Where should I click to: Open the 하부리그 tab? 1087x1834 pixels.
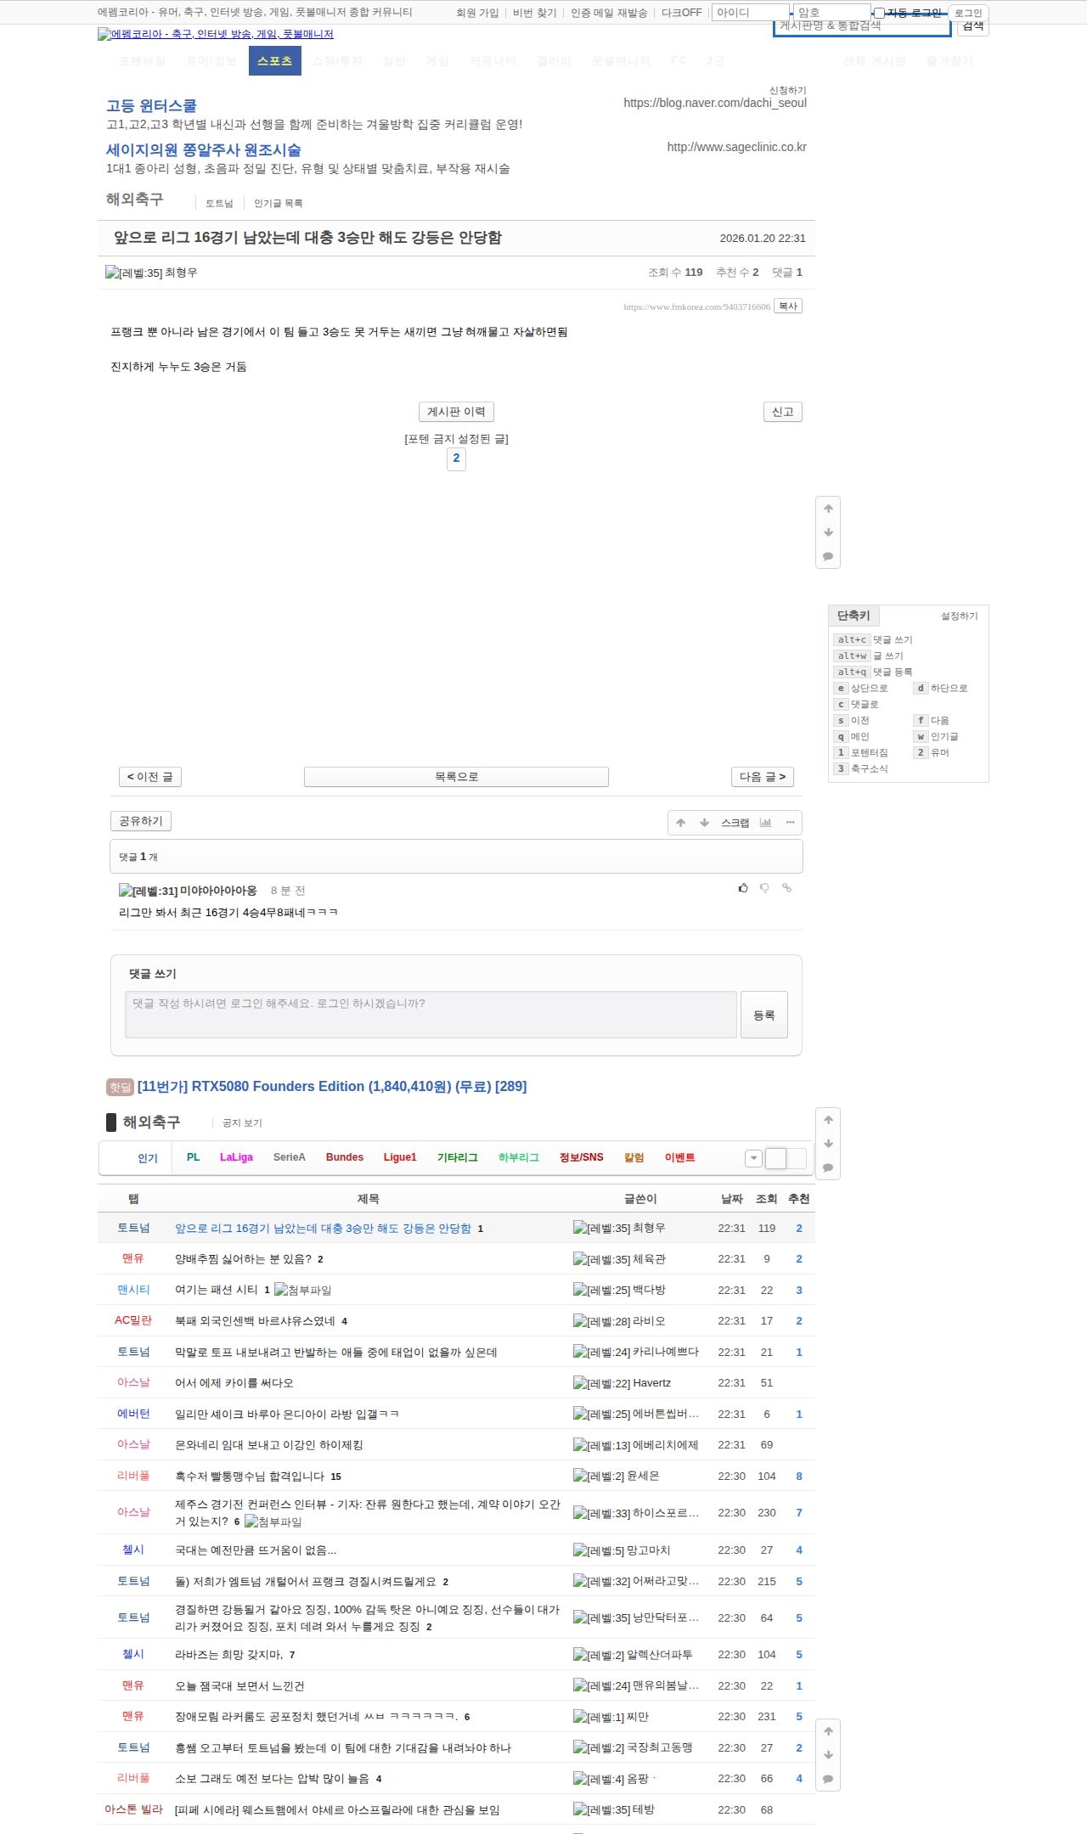pyautogui.click(x=519, y=1157)
